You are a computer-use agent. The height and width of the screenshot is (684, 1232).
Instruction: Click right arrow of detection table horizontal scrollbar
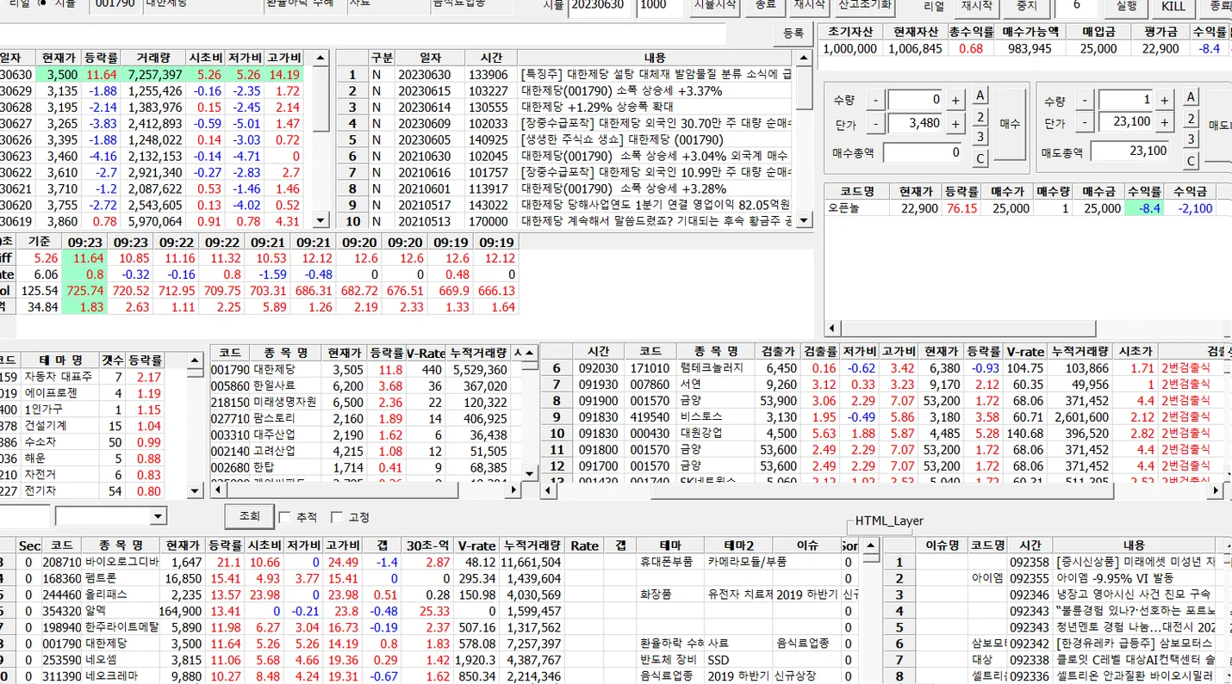(1216, 490)
